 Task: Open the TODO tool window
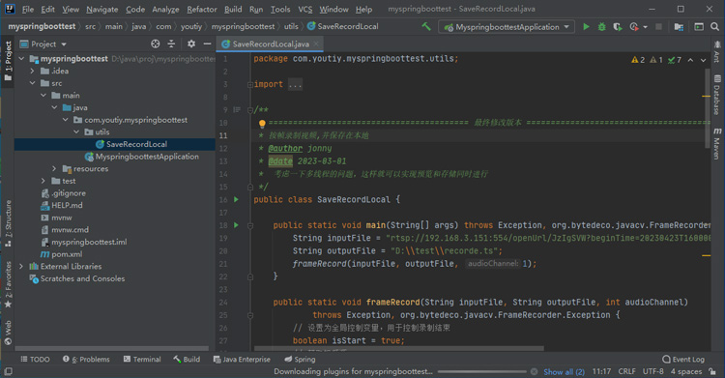pos(35,360)
